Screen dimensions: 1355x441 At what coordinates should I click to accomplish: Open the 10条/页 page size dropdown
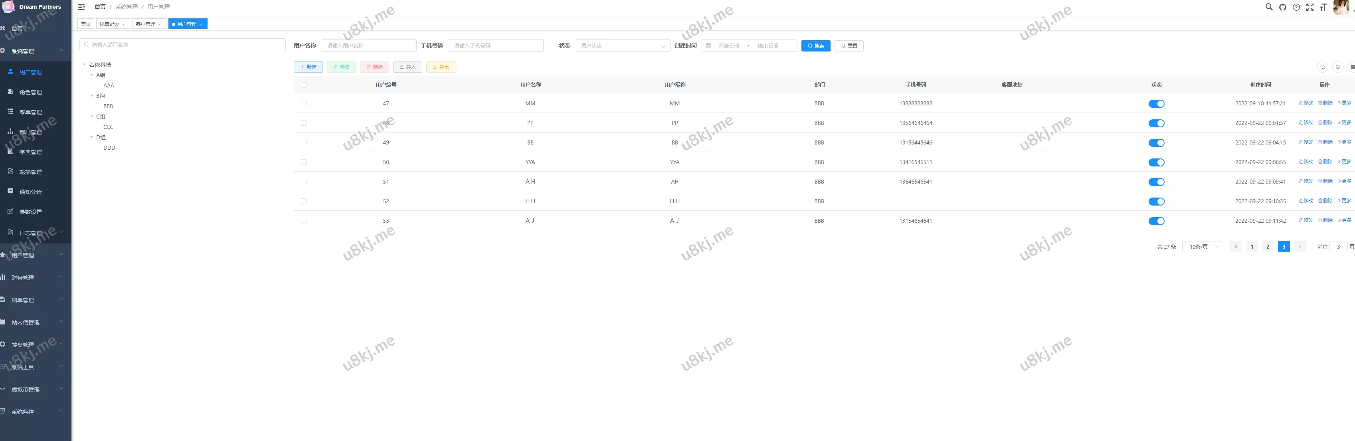[1201, 247]
